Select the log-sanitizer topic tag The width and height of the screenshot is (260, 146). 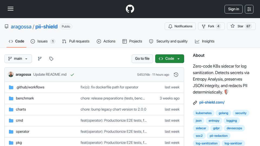(x=233, y=143)
